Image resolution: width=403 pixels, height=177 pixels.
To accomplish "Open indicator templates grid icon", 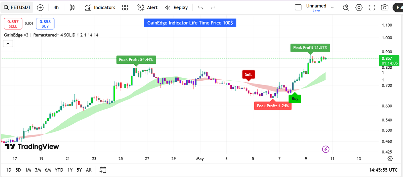I will pos(125,7).
